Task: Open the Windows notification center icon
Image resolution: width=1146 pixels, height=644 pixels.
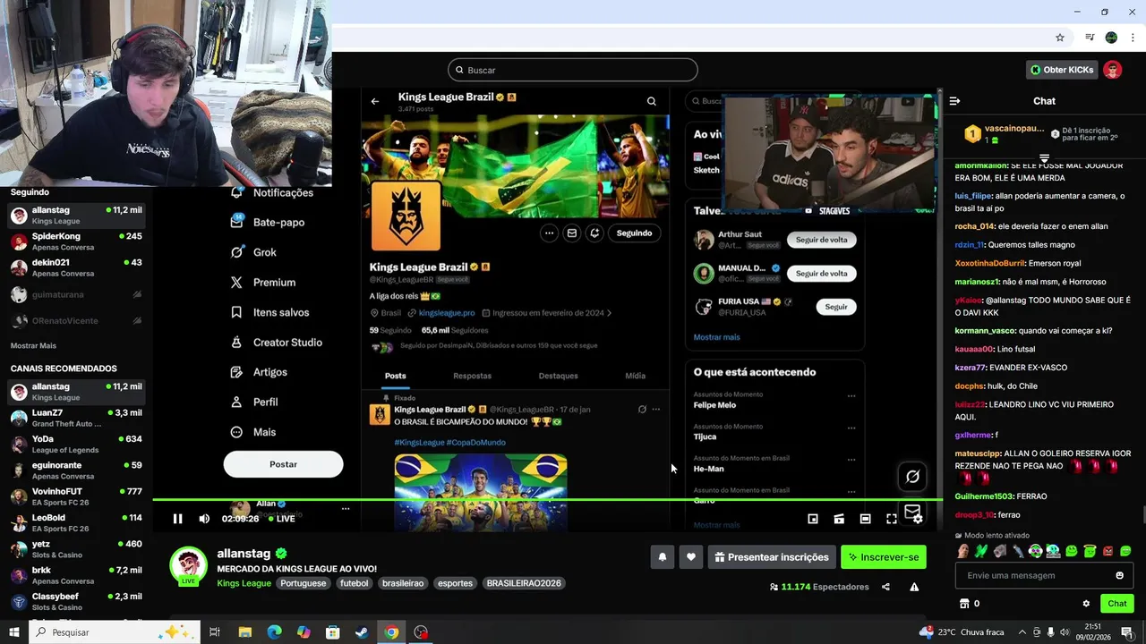Action: pos(1127,632)
